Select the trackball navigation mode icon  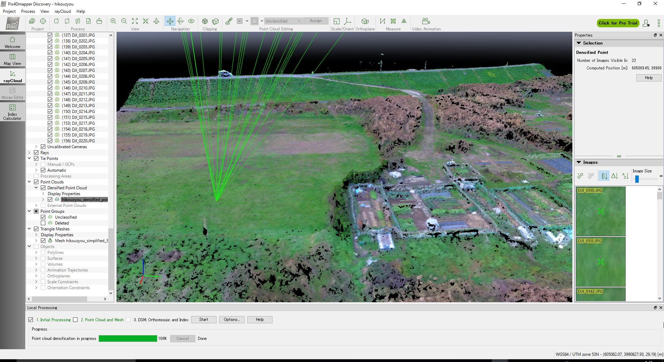[181, 21]
